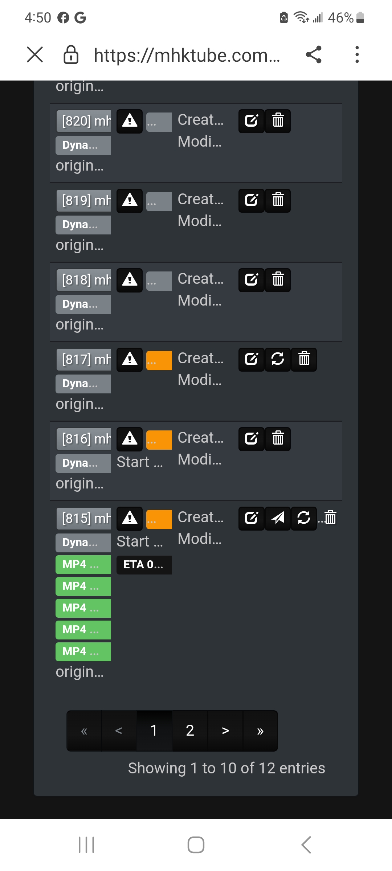Delete entry 819 with trash icon
Viewport: 392px width, 871px height.
pyautogui.click(x=278, y=201)
